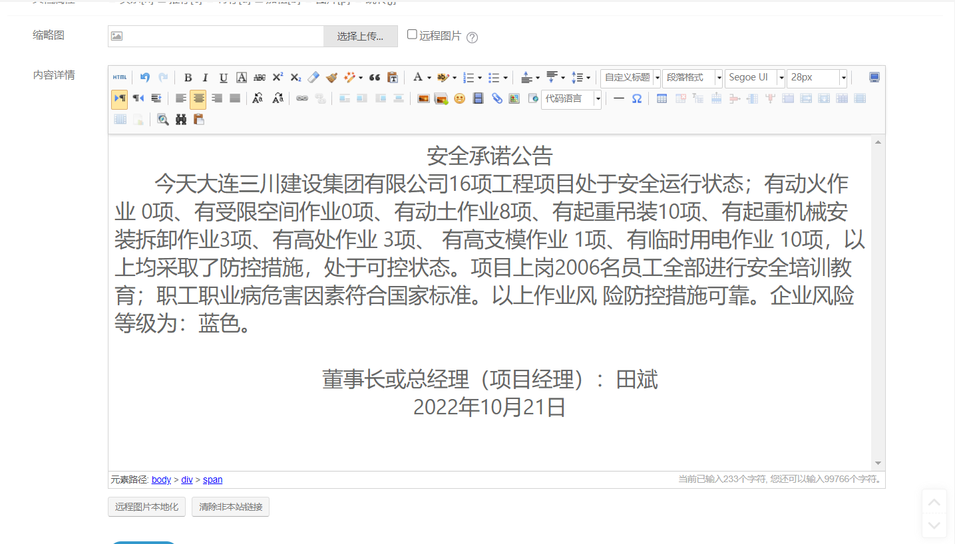Expand the font color palette arrow

coord(429,78)
